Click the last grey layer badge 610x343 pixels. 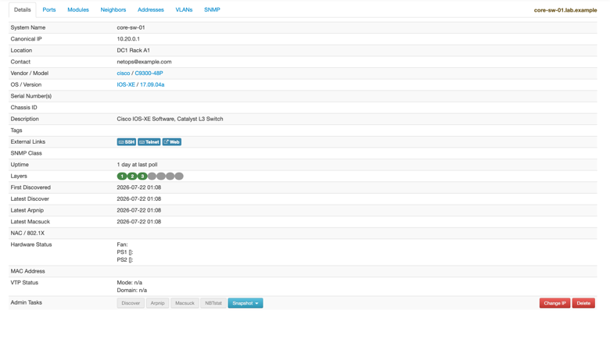coord(179,177)
